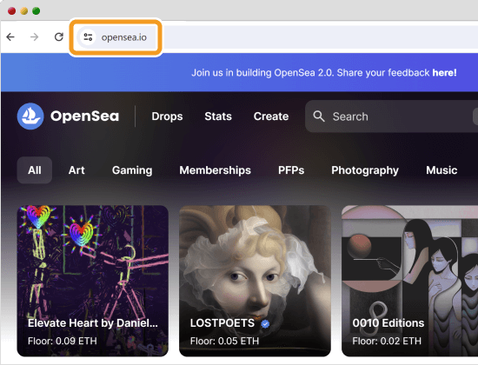Select the PFPs category tab
Screen dimensions: 478x365
click(291, 170)
